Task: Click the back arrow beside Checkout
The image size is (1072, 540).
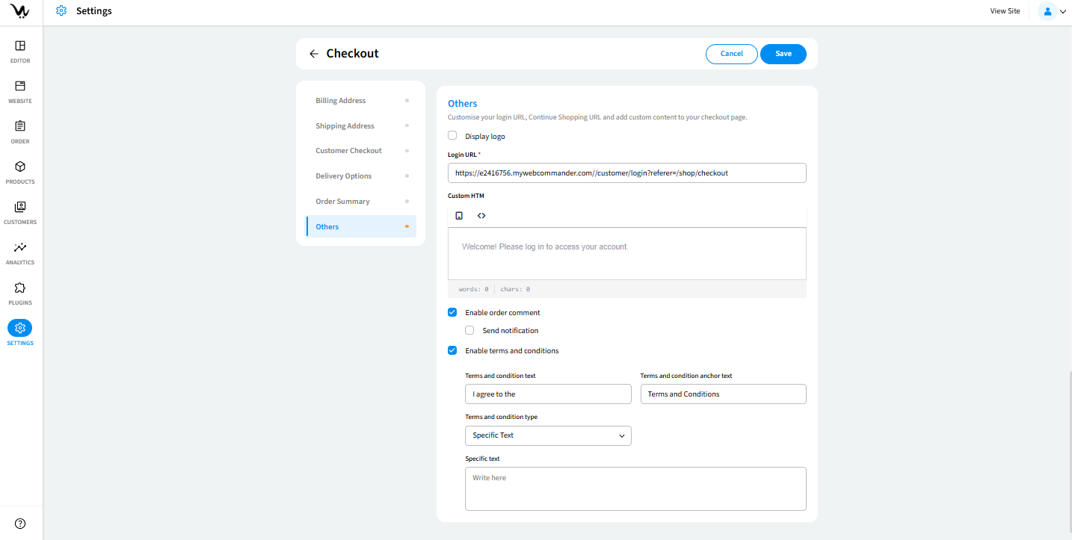Action: coord(314,54)
